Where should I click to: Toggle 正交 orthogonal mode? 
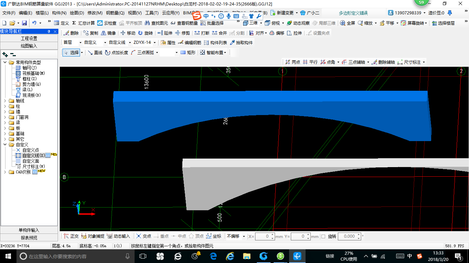click(71, 236)
